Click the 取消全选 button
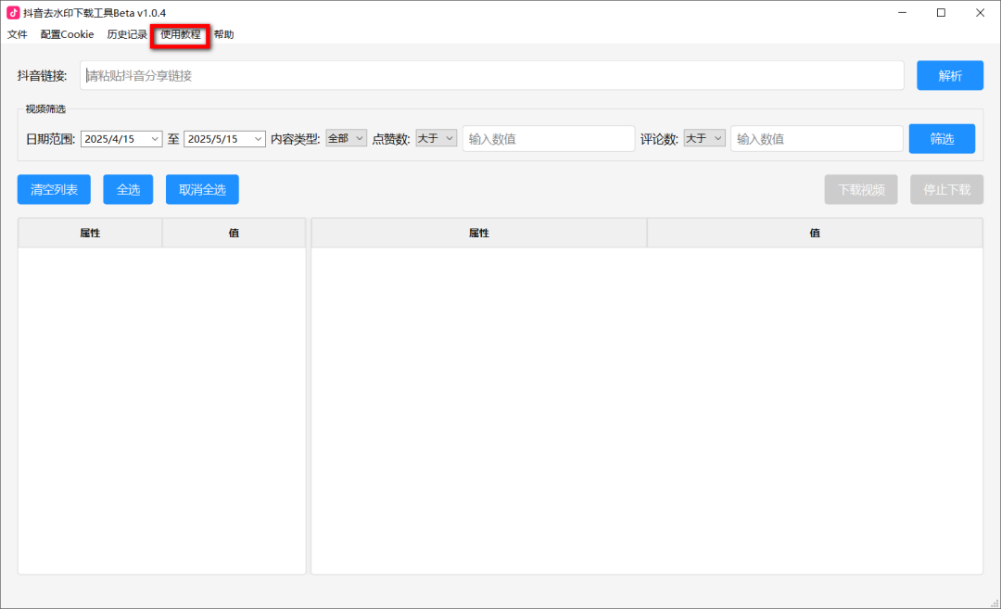 pyautogui.click(x=202, y=190)
